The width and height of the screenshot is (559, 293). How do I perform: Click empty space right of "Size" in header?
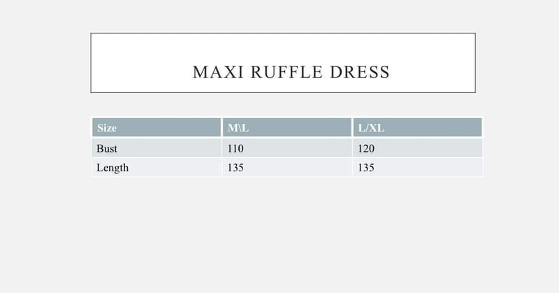tap(168, 128)
